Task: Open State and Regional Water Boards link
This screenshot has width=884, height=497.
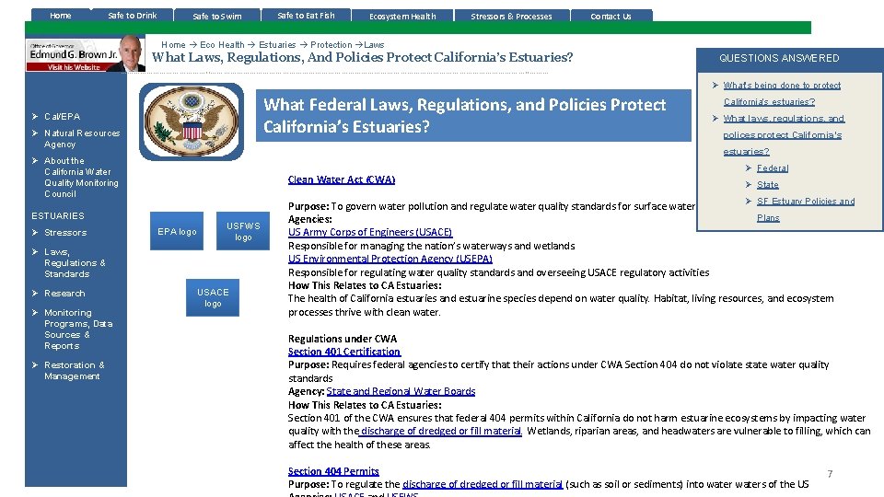Action: pos(401,391)
